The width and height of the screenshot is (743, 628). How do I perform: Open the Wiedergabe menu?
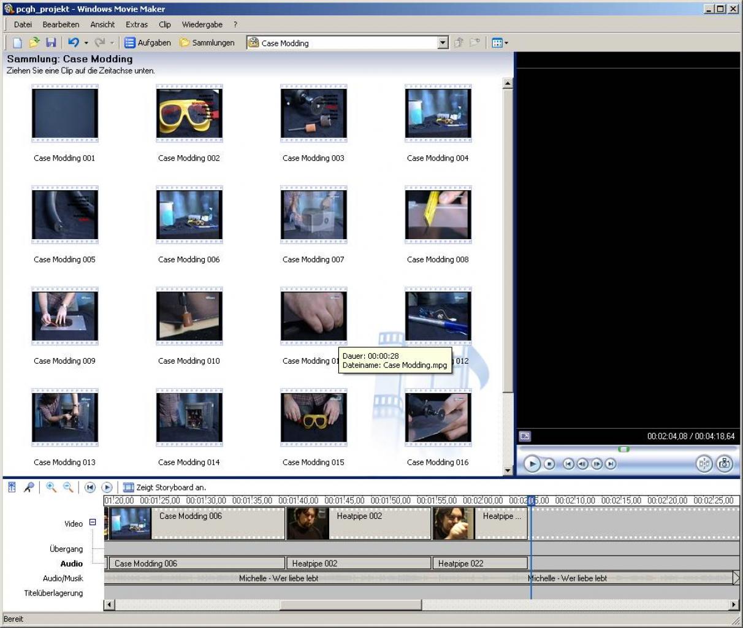point(202,25)
